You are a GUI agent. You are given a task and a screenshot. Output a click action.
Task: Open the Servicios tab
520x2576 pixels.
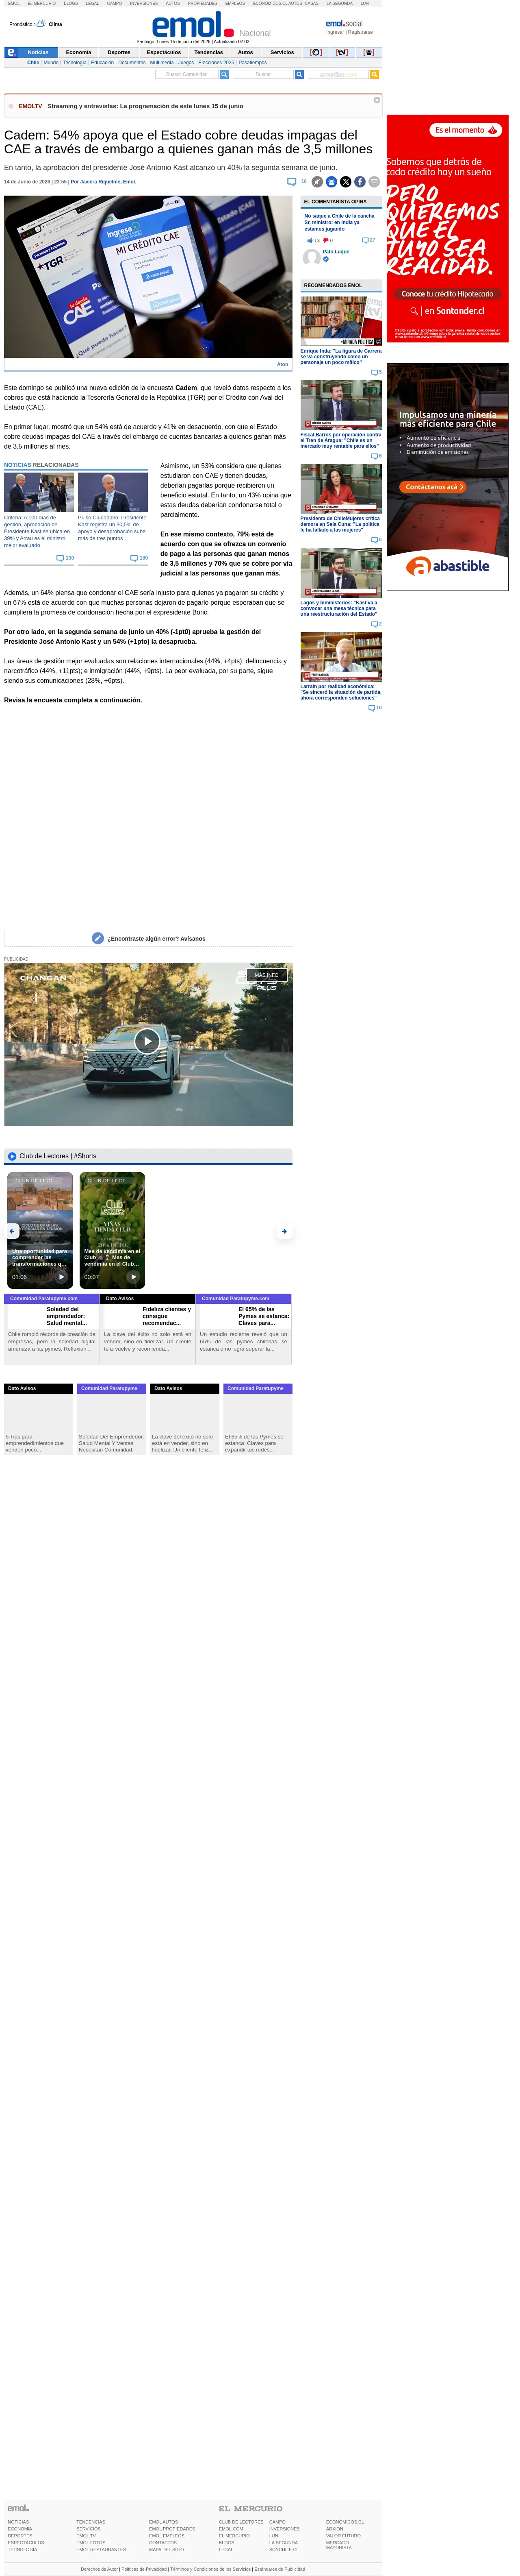(282, 52)
